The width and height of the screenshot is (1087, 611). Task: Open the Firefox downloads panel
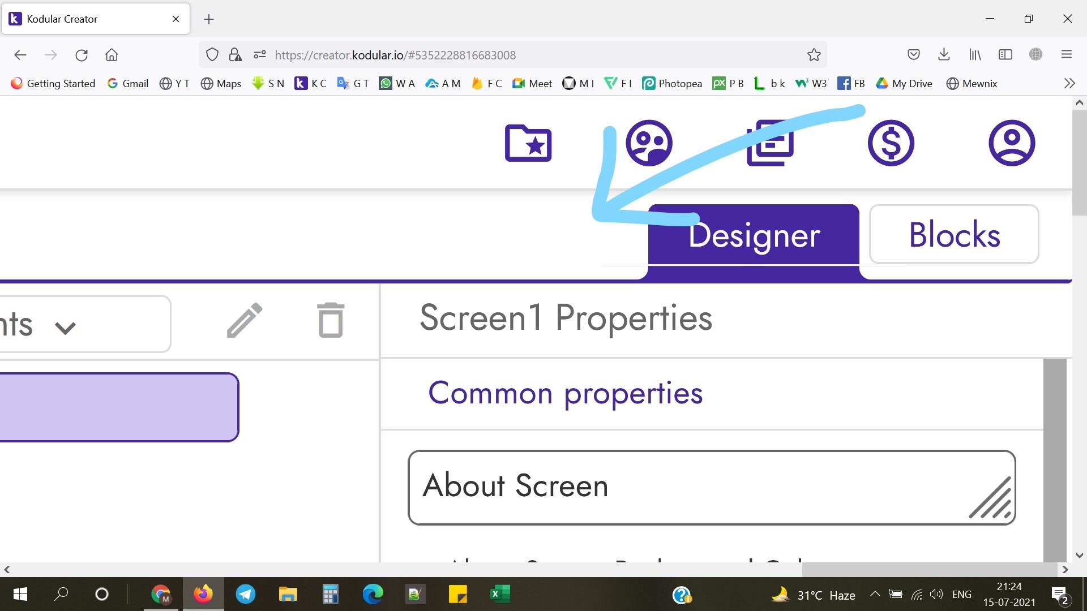point(944,54)
